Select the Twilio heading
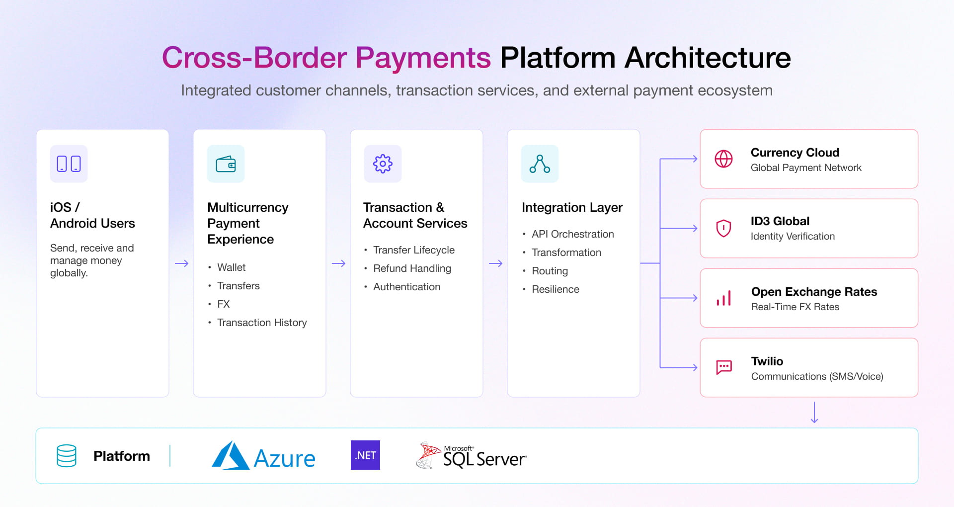Viewport: 954px width, 507px height. pos(767,361)
